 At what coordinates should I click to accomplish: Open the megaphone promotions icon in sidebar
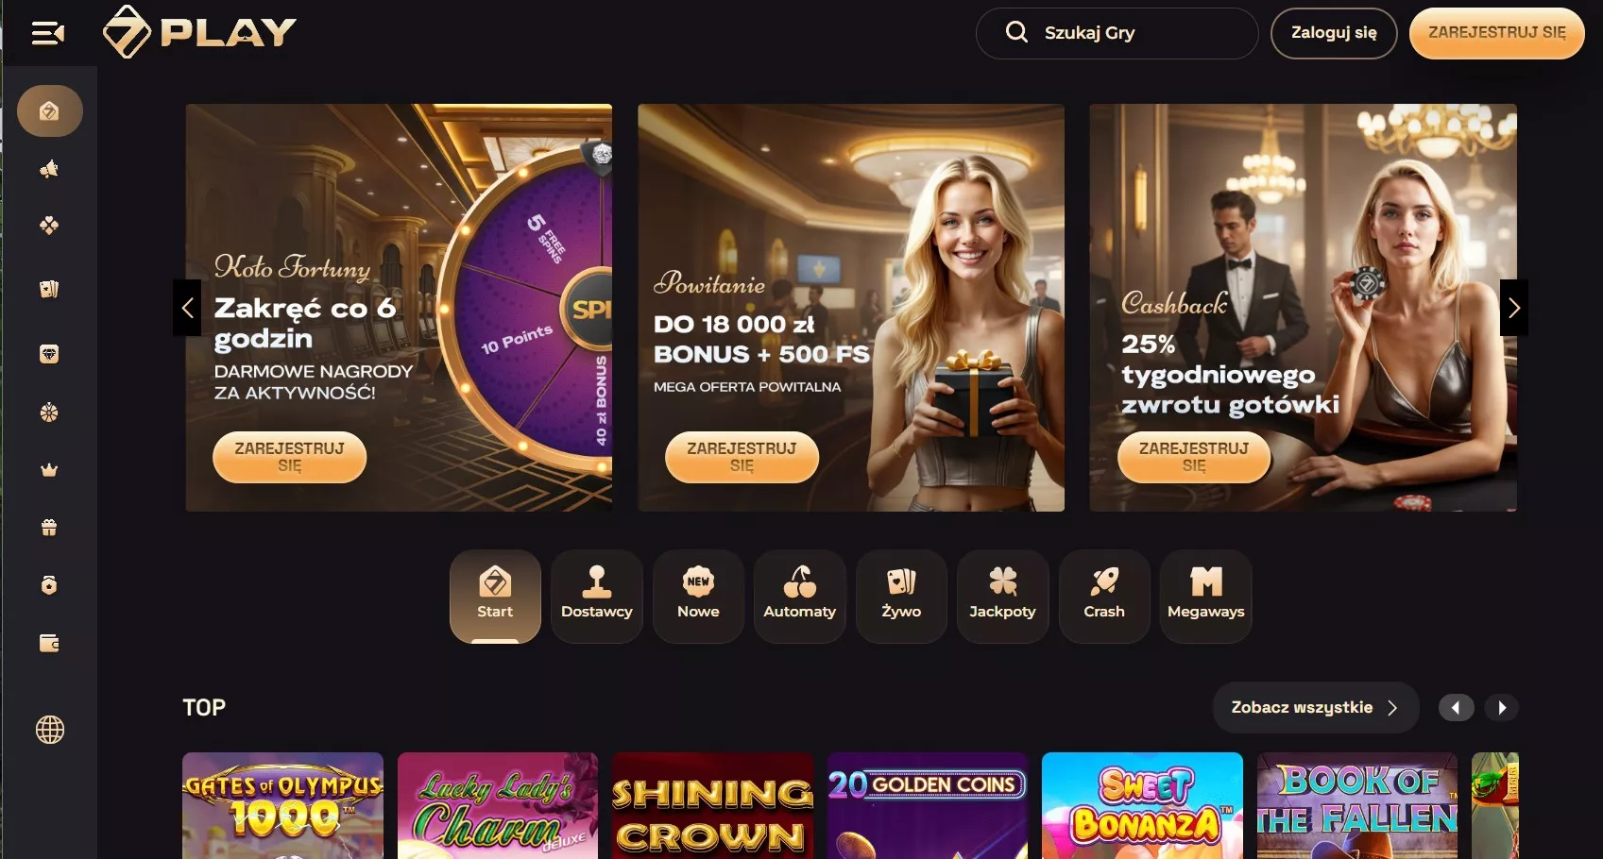click(x=49, y=169)
